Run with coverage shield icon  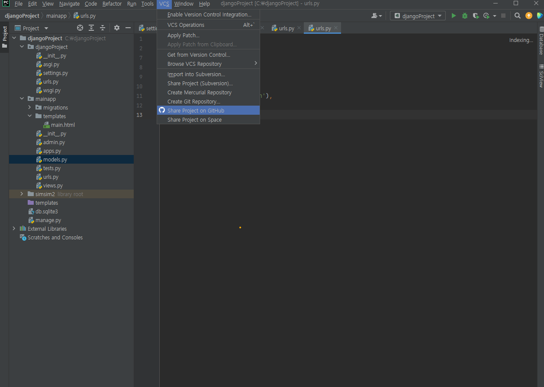(476, 16)
